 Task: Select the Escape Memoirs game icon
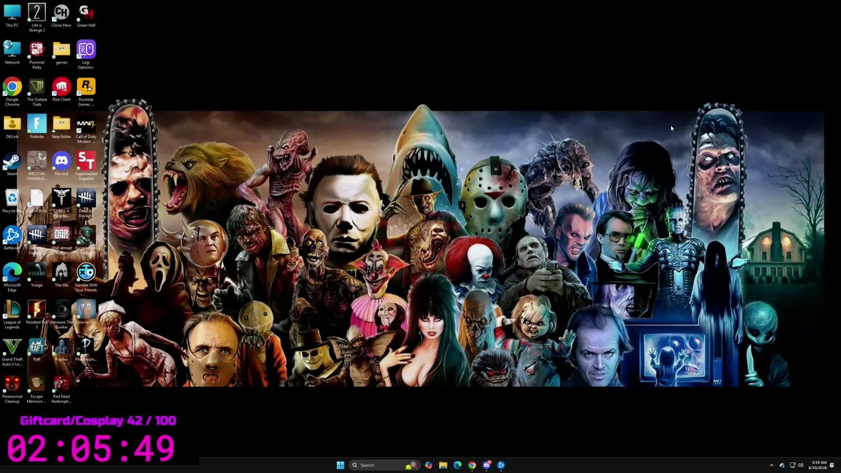tap(37, 389)
